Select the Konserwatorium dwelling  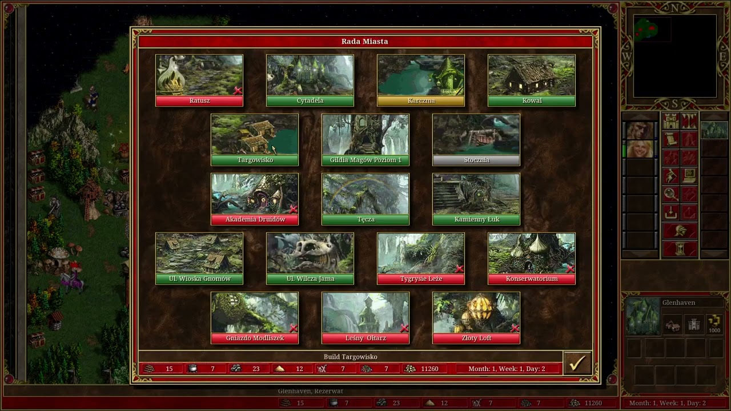532,259
